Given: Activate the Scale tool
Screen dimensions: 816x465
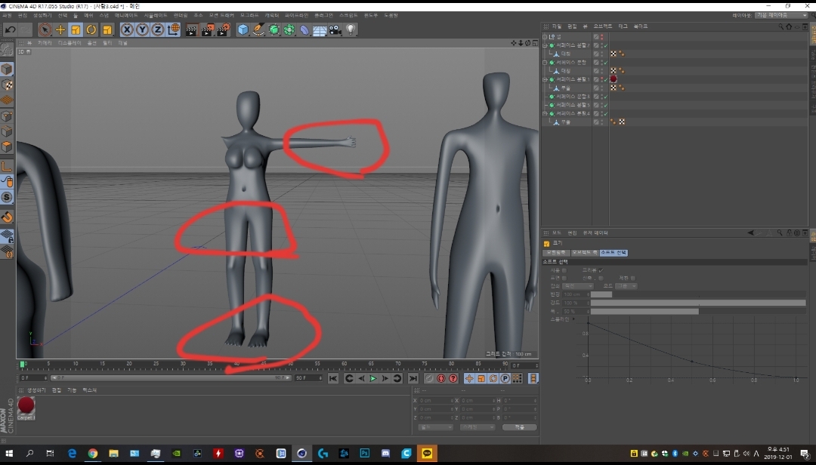Looking at the screenshot, I should coord(76,29).
